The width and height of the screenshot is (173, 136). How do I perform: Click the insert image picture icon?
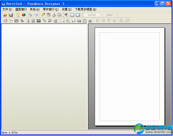click(x=39, y=21)
